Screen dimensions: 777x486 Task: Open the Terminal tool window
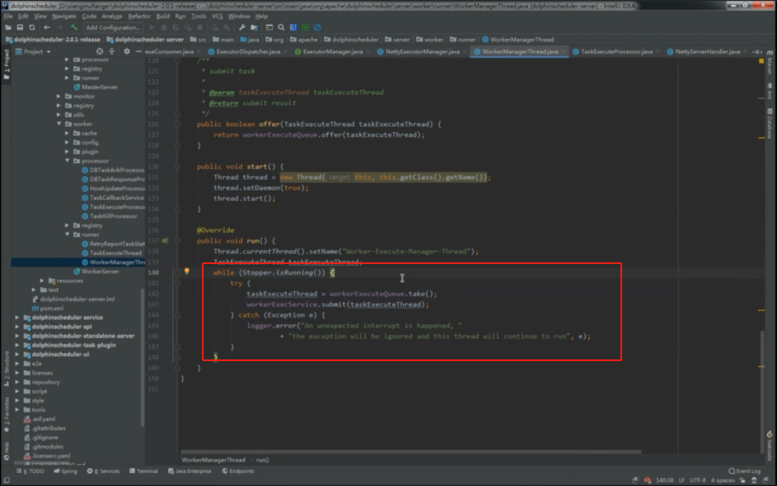pos(143,471)
